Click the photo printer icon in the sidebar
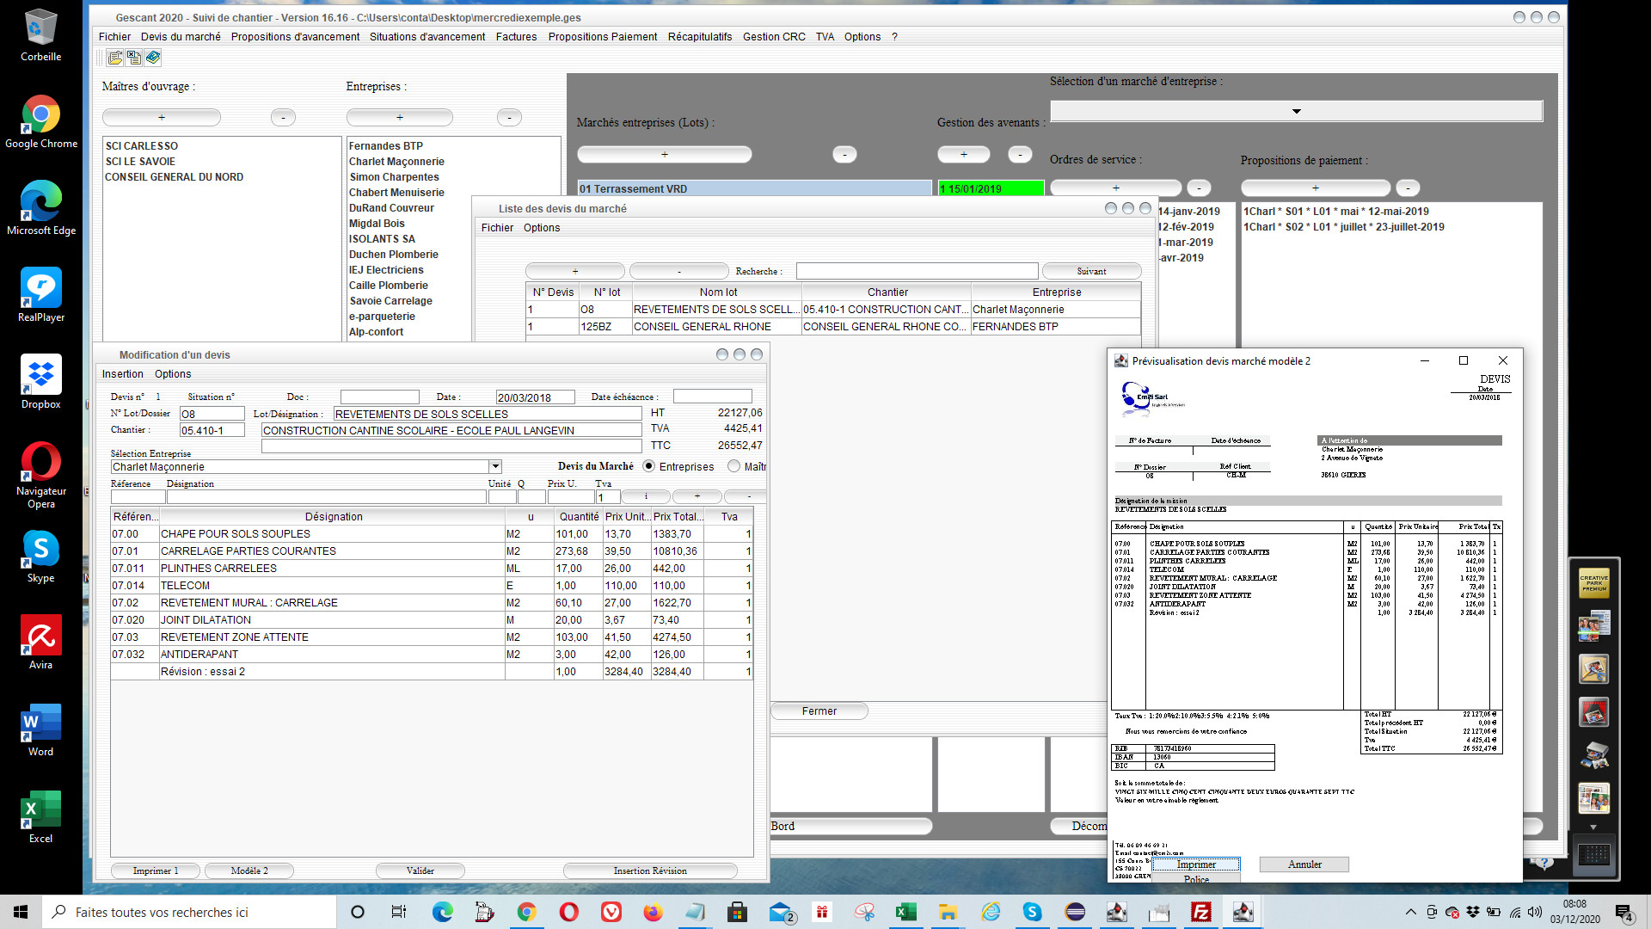1651x929 pixels. coord(1593,755)
